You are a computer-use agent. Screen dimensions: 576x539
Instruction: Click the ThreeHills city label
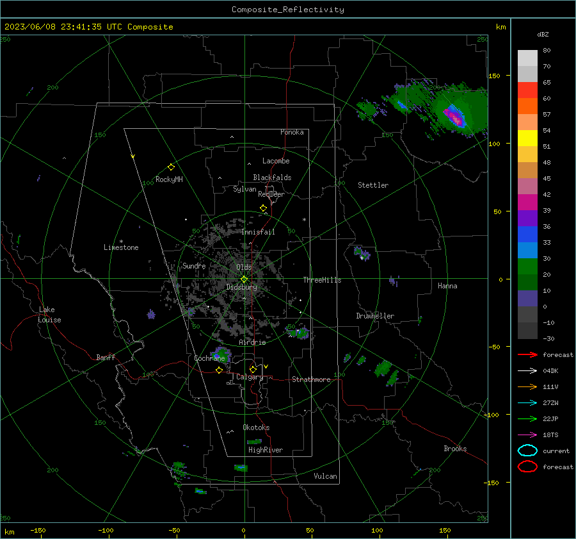pos(322,280)
